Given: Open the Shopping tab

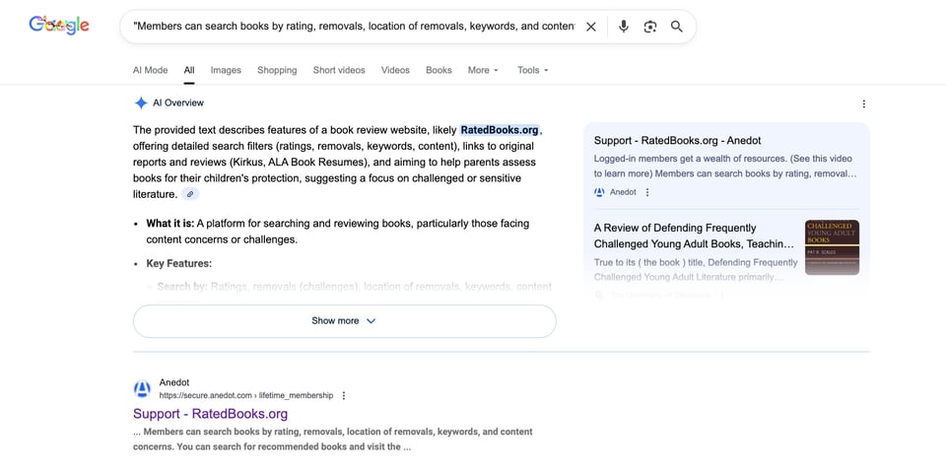Looking at the screenshot, I should click(x=277, y=70).
